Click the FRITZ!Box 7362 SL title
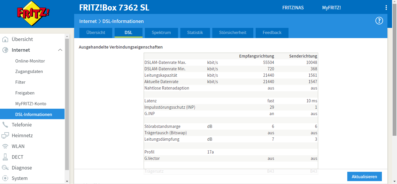This screenshot has width=397, height=184. [x=114, y=8]
